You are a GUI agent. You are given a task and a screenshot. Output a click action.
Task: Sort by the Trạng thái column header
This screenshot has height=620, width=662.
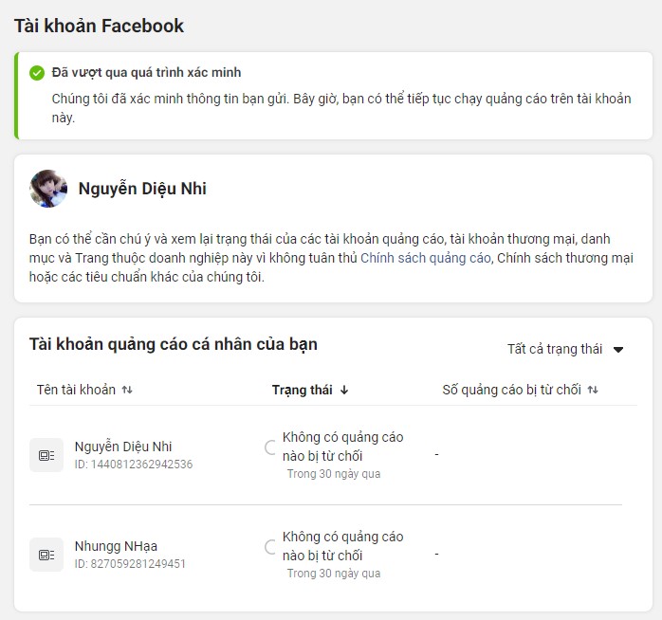click(302, 390)
